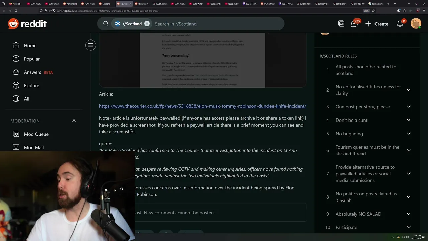
Task: Click the R/SCOTLAND RULES heading
Action: click(x=338, y=56)
